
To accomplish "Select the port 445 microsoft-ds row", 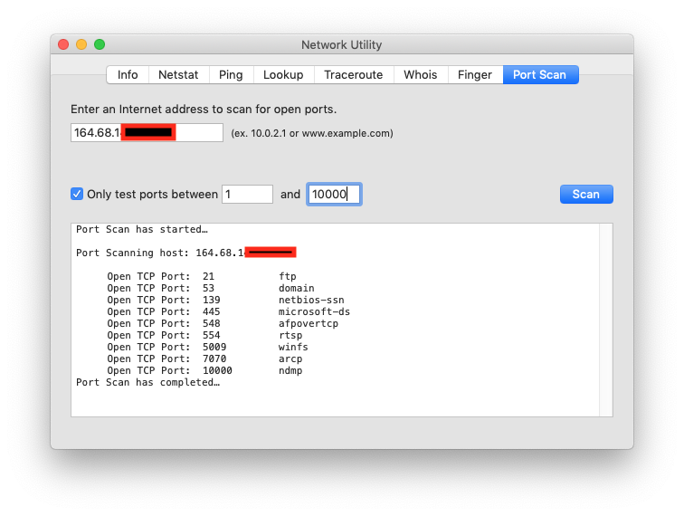I will 229,311.
